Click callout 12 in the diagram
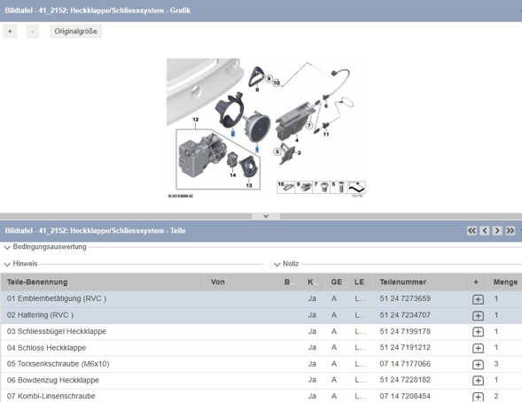Viewport: 522px width, 402px height. 195,119
